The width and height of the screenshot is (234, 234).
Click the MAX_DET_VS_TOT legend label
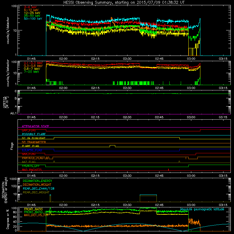[36, 215]
